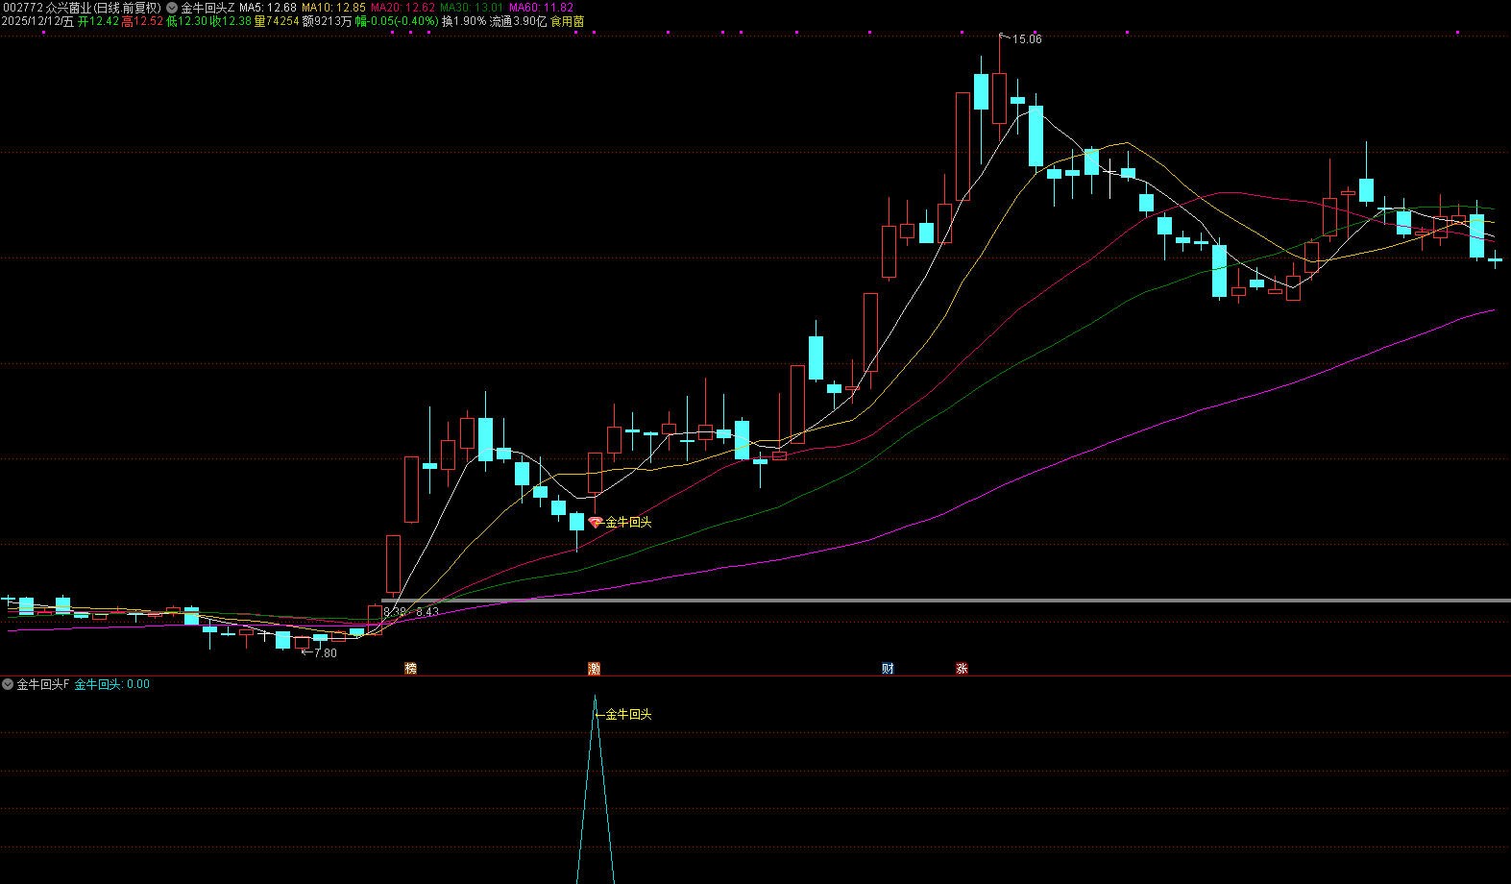Click the cyan signal spike in sub-chart
Viewport: 1511px width, 884px height.
pos(596,788)
